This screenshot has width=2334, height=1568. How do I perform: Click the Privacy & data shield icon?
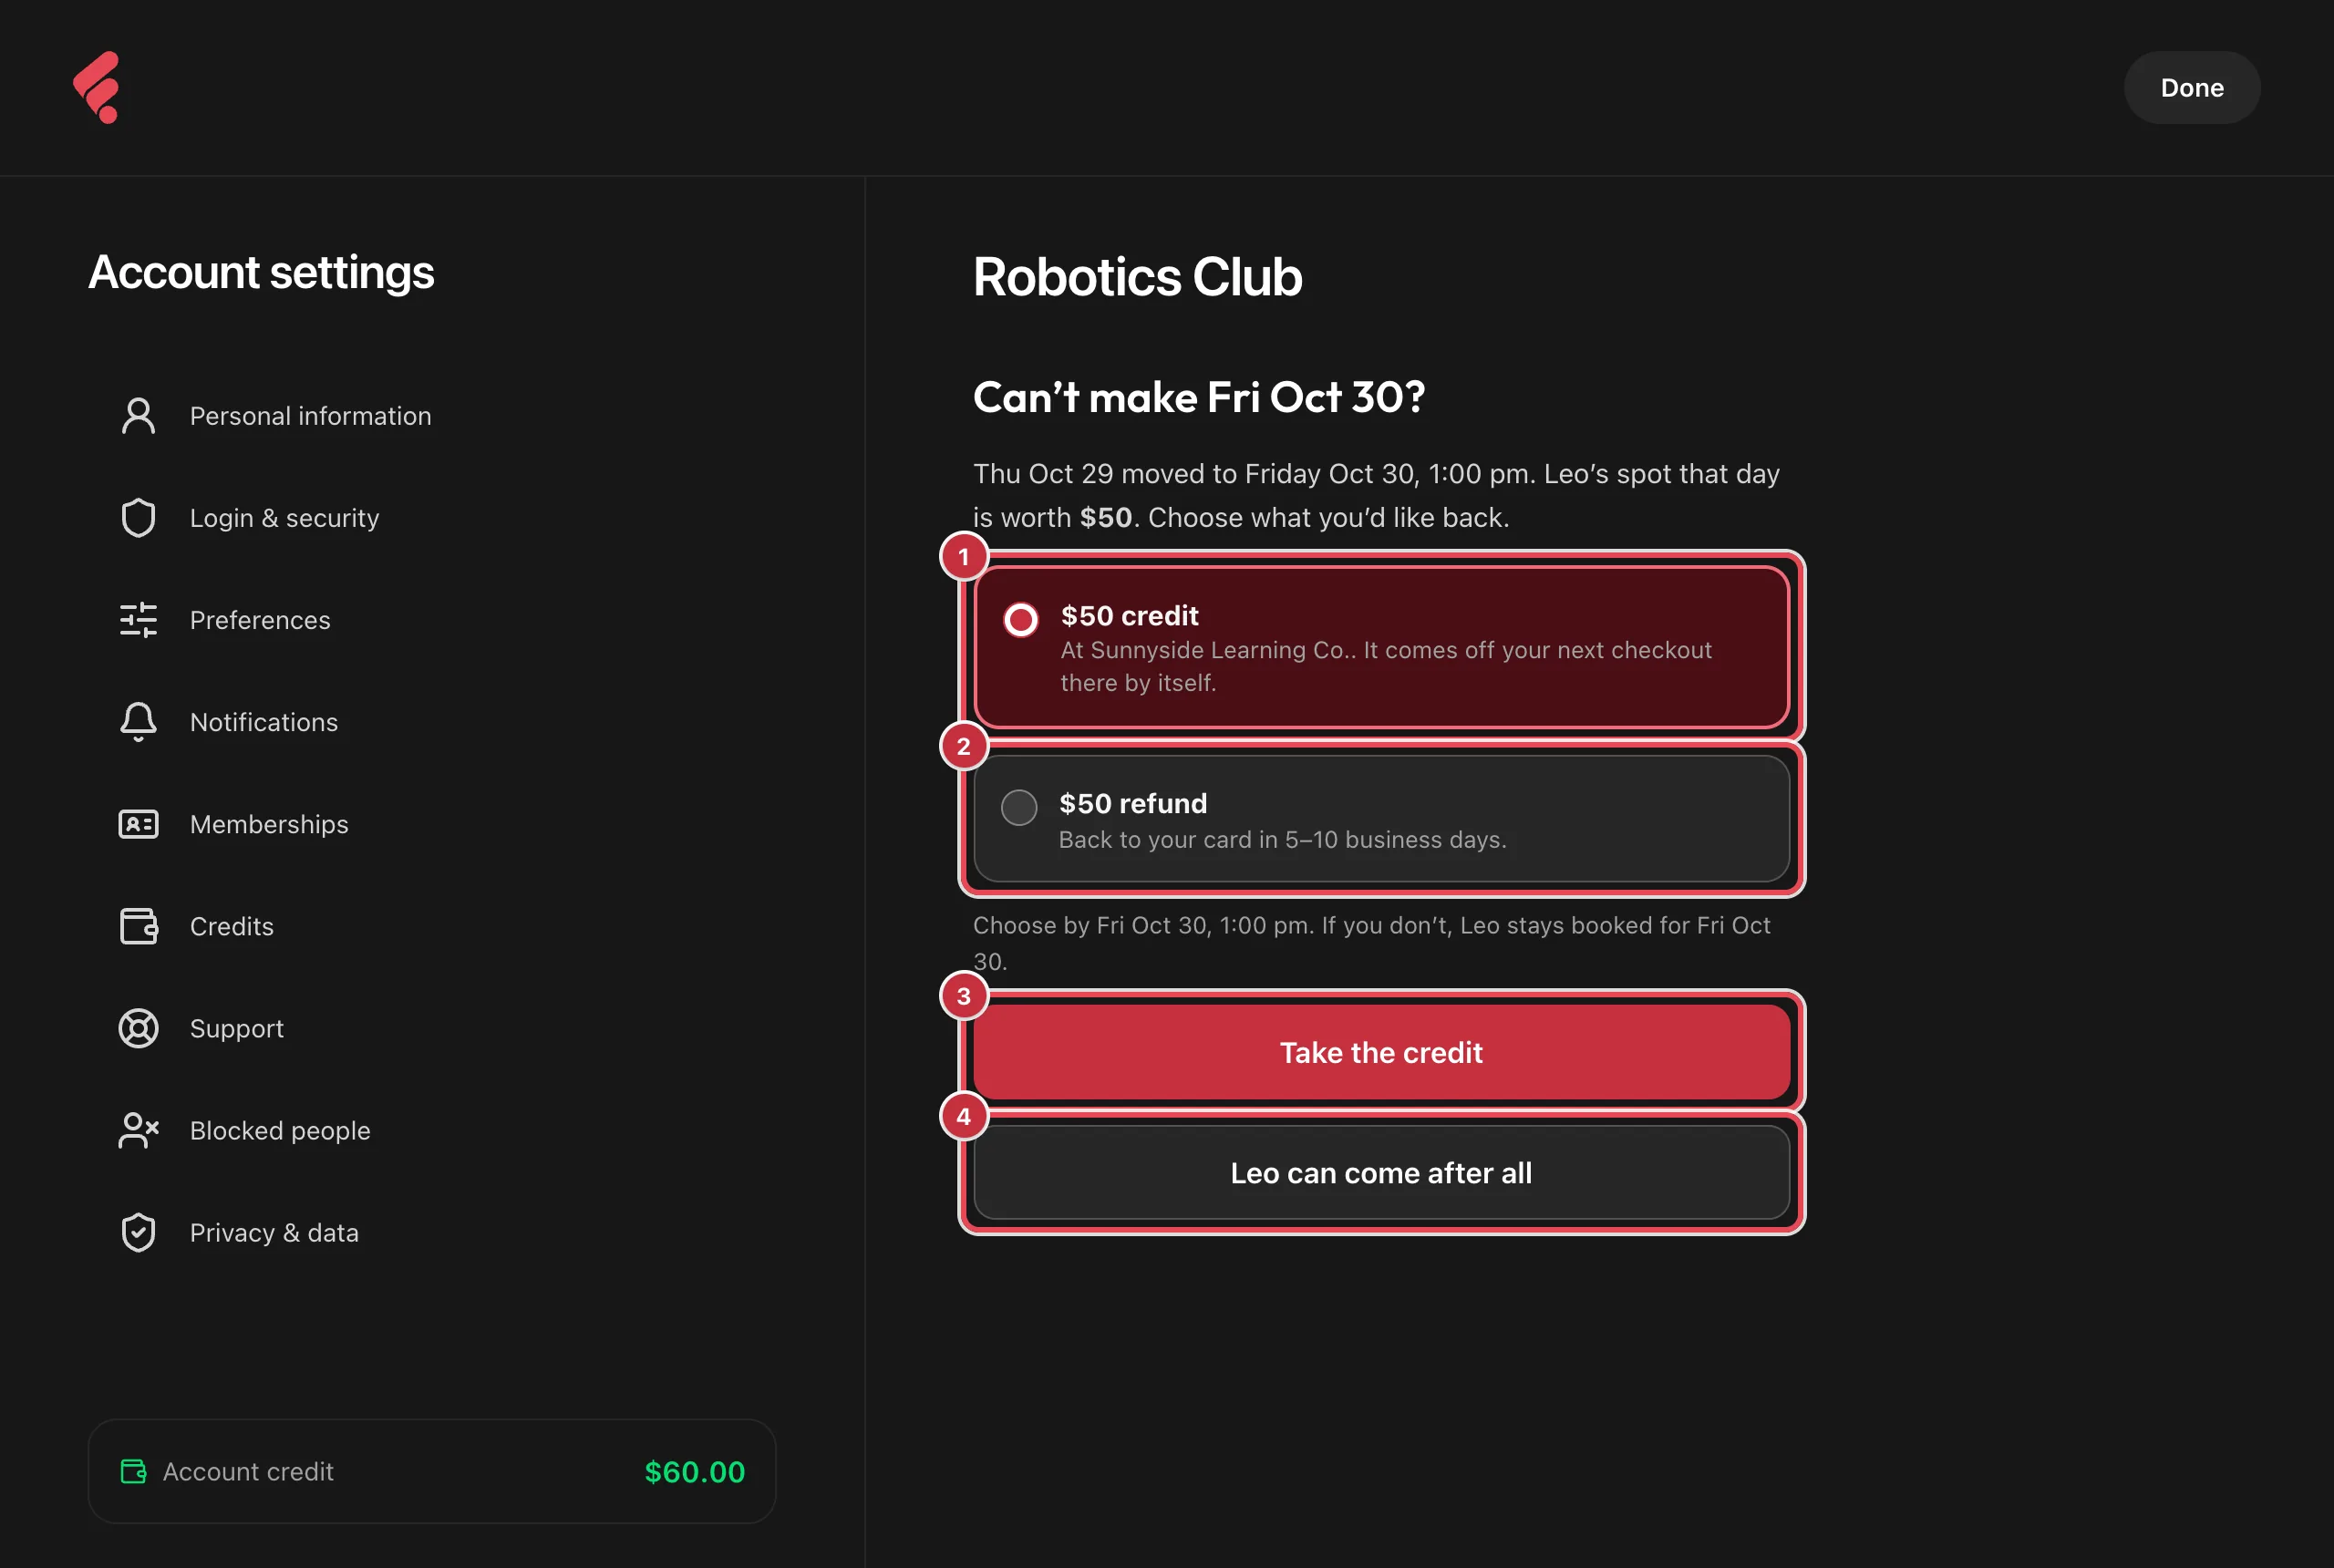[139, 1232]
